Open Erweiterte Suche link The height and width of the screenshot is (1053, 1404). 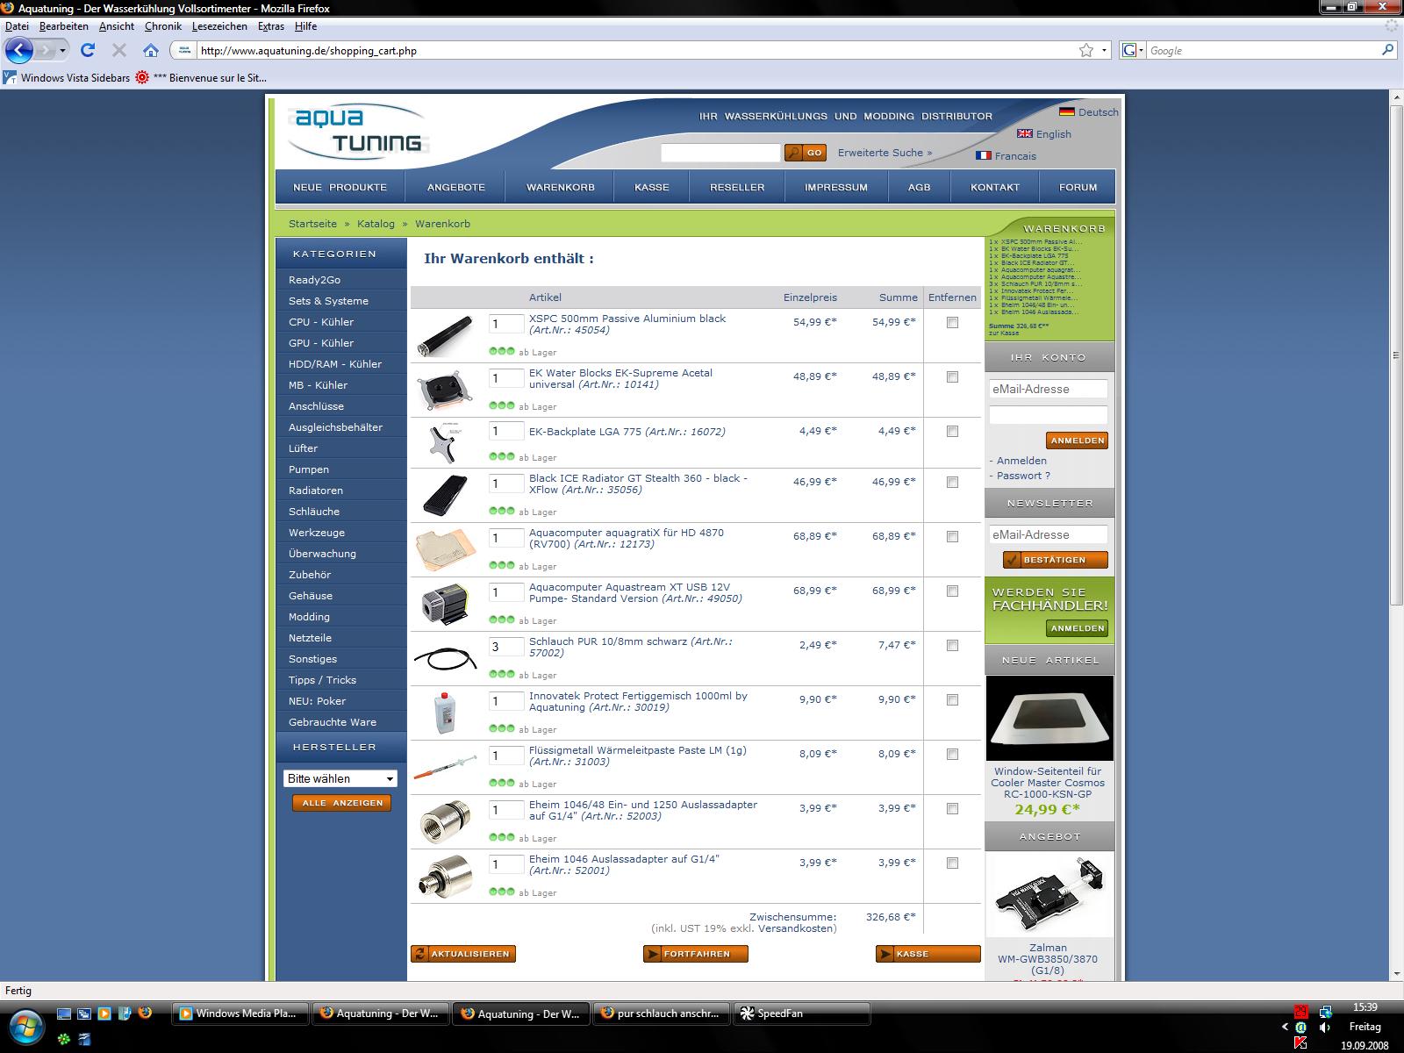point(885,153)
